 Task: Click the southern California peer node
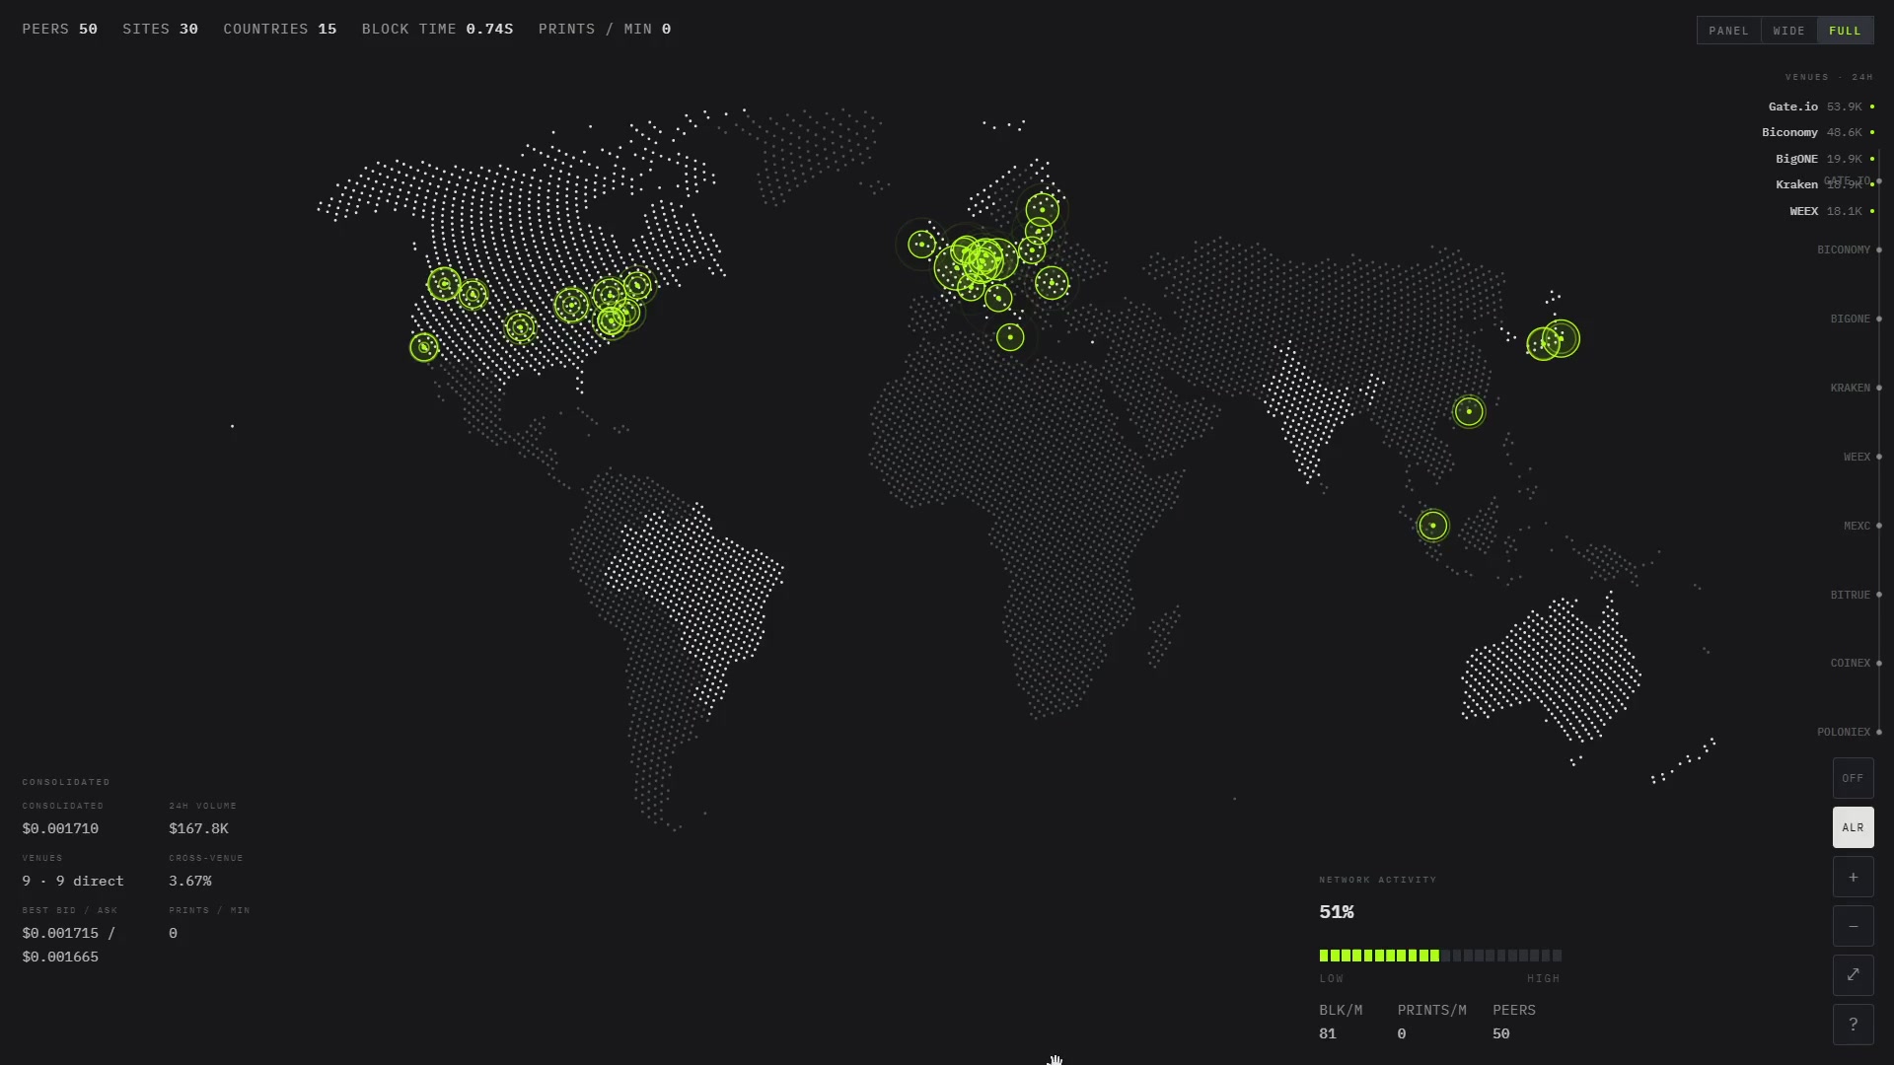pyautogui.click(x=424, y=347)
